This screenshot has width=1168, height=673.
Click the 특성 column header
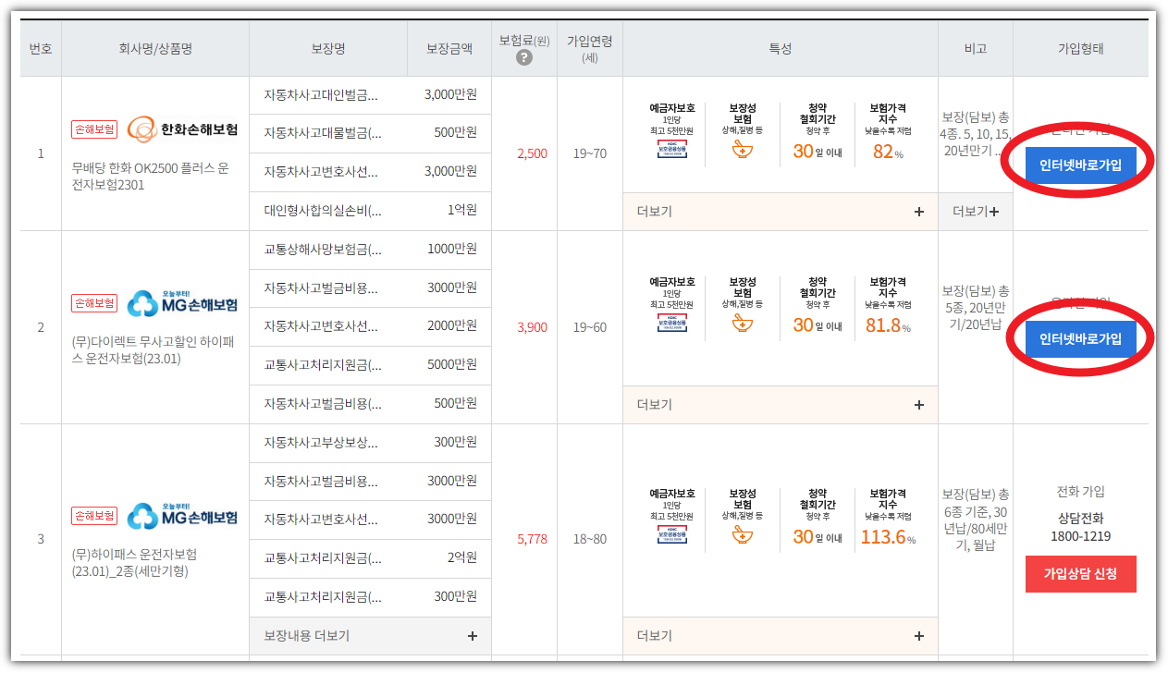[x=781, y=48]
